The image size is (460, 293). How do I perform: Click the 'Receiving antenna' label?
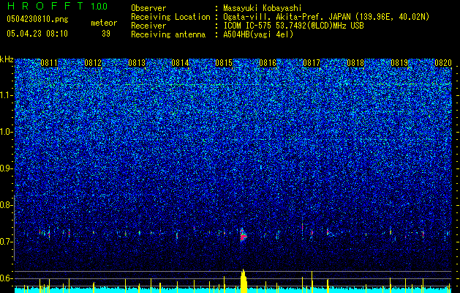pos(168,34)
